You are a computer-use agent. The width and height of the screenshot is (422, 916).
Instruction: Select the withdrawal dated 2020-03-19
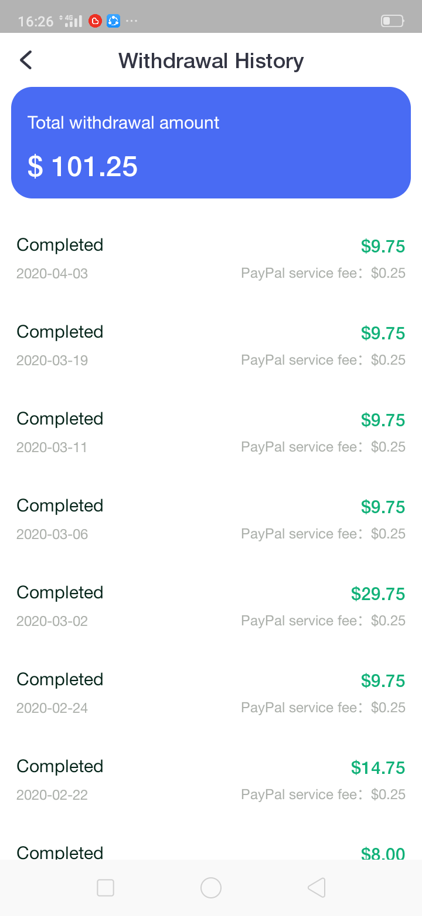click(211, 345)
